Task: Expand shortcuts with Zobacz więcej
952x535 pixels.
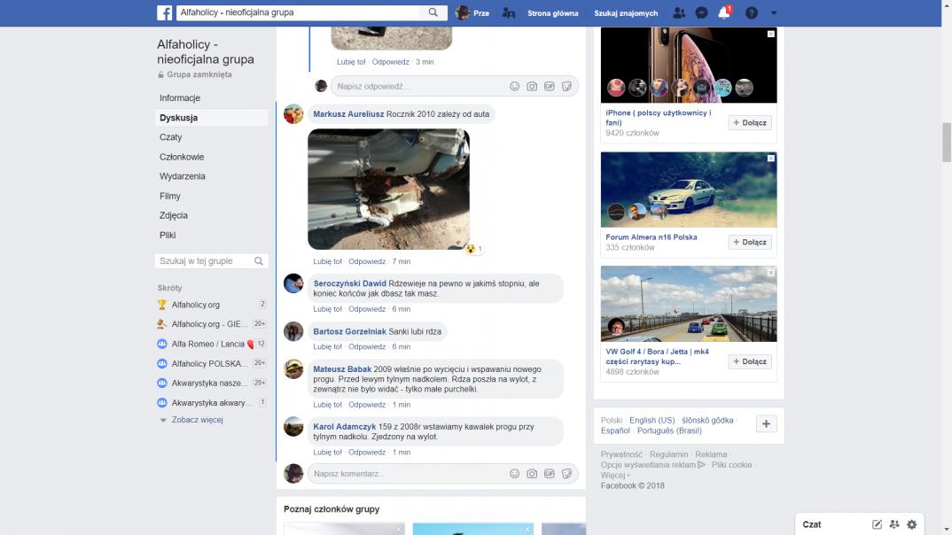Action: click(197, 420)
